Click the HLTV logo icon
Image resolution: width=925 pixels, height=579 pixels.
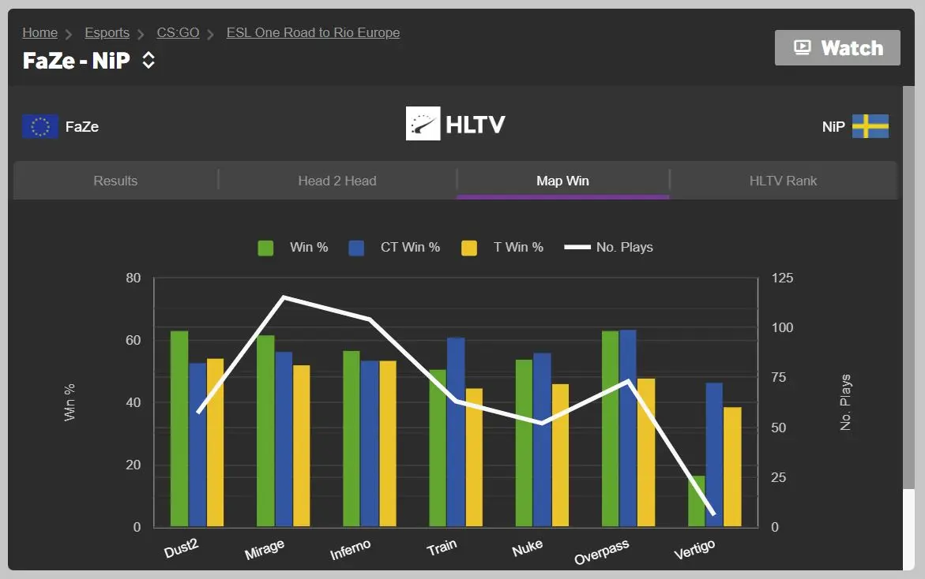click(423, 124)
